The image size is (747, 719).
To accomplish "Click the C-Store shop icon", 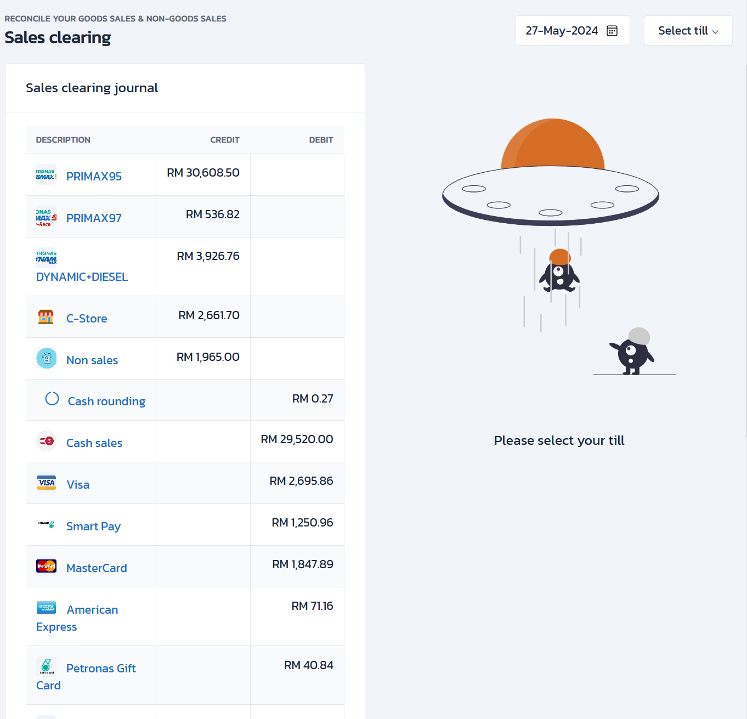I will [46, 317].
